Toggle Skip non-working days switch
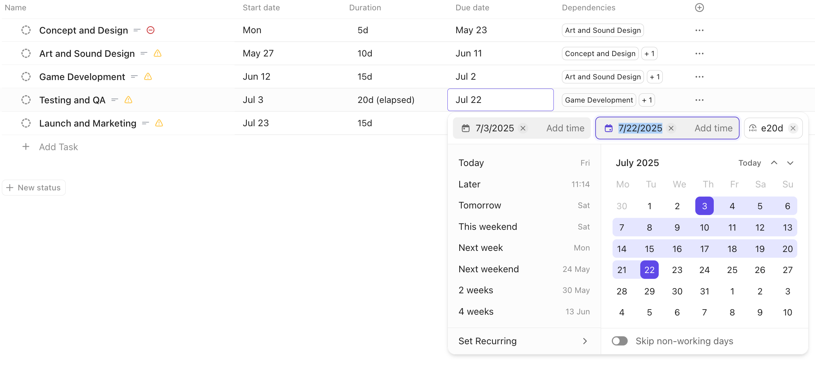 click(620, 341)
